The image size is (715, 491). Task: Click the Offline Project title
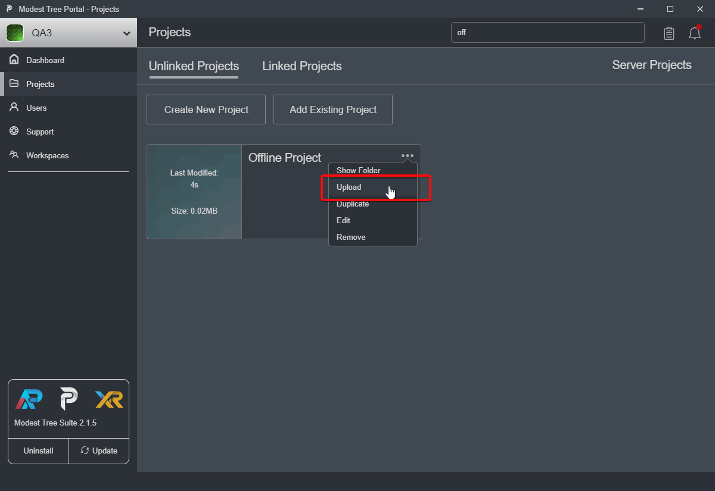tap(285, 158)
